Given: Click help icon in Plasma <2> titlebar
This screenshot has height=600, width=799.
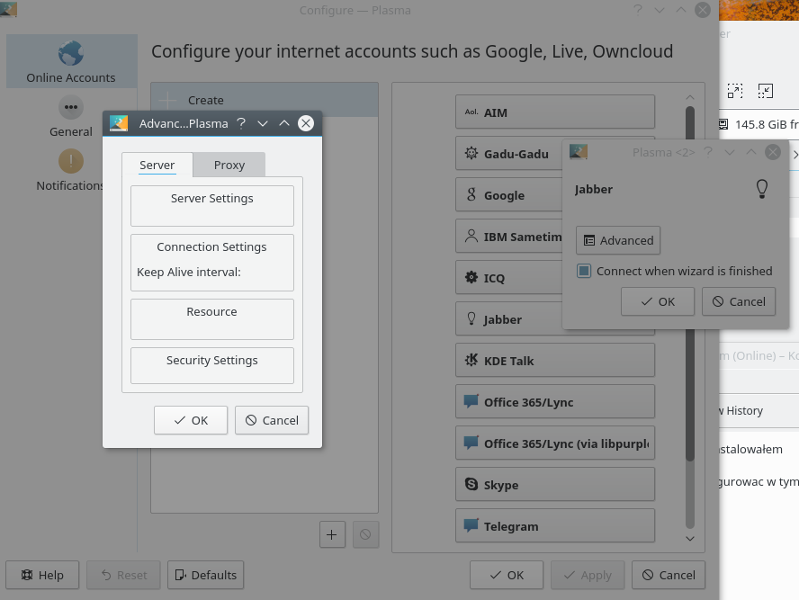Looking at the screenshot, I should click(x=708, y=152).
